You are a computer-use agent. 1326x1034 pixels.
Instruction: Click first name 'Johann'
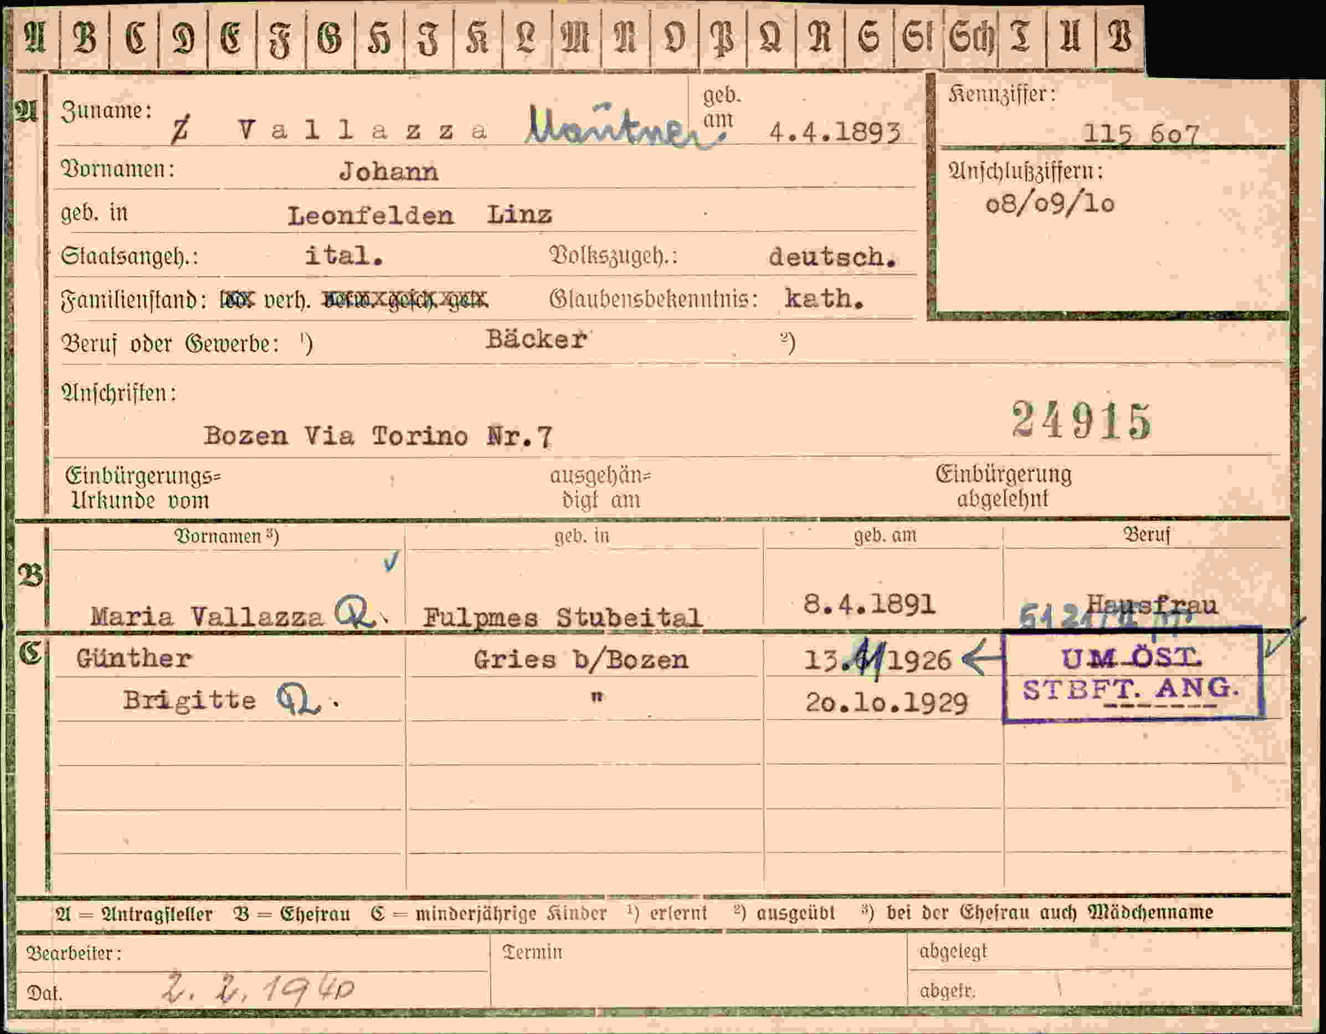click(389, 172)
